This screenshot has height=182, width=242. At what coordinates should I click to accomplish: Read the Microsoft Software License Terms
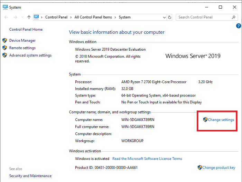147,159
